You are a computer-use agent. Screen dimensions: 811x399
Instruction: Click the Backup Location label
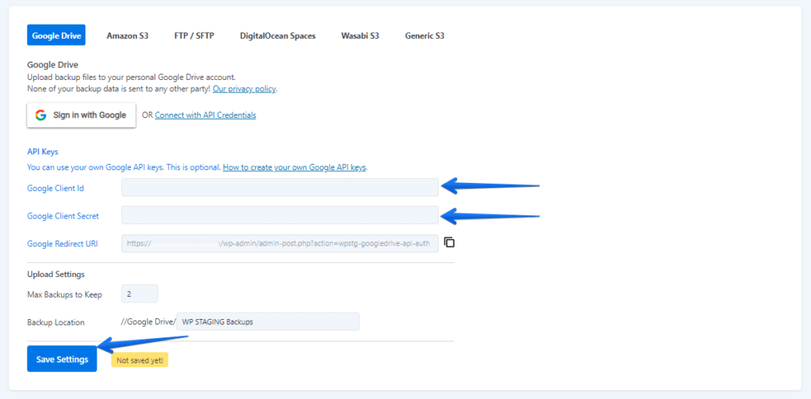(x=56, y=322)
